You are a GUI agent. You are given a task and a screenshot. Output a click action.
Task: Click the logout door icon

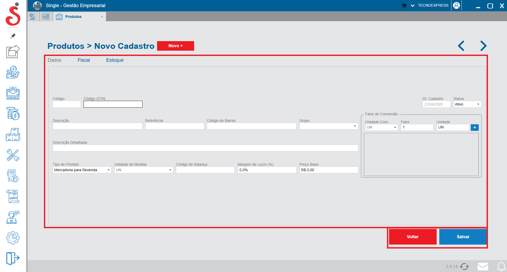[x=13, y=258]
